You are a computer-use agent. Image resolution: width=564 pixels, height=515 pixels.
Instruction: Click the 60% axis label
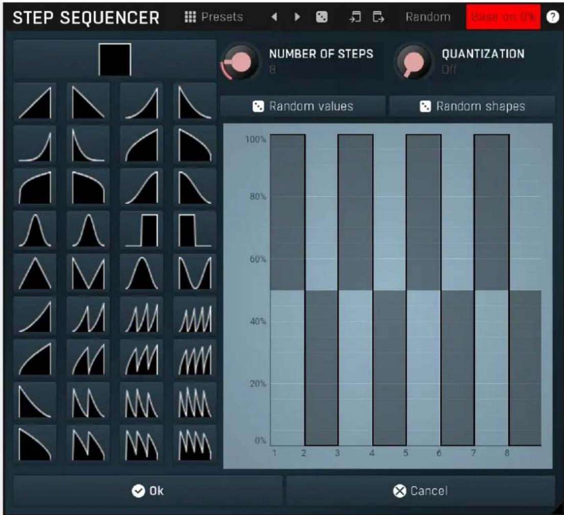click(x=258, y=259)
